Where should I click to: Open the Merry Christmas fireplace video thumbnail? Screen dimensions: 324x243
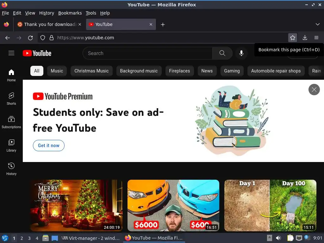pyautogui.click(x=76, y=205)
